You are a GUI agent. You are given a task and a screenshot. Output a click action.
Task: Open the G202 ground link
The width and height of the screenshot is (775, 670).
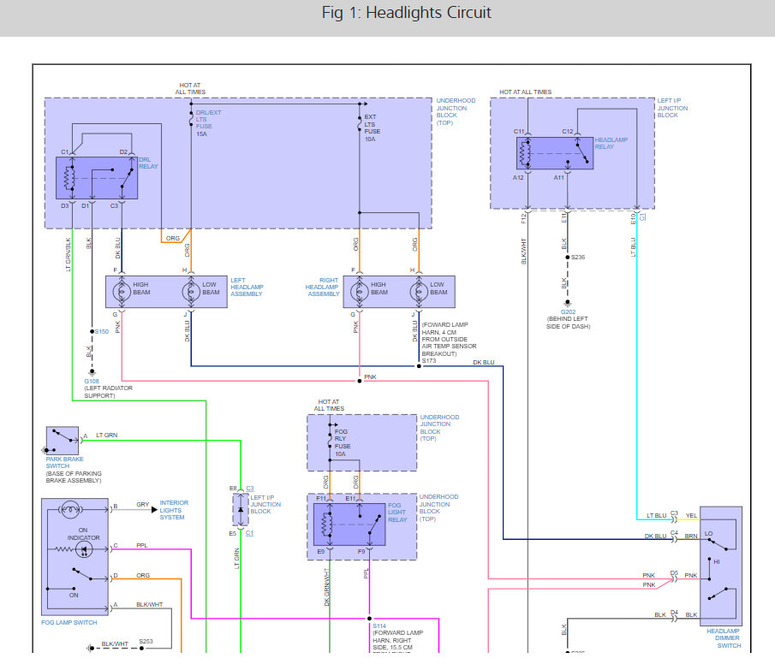(x=568, y=312)
